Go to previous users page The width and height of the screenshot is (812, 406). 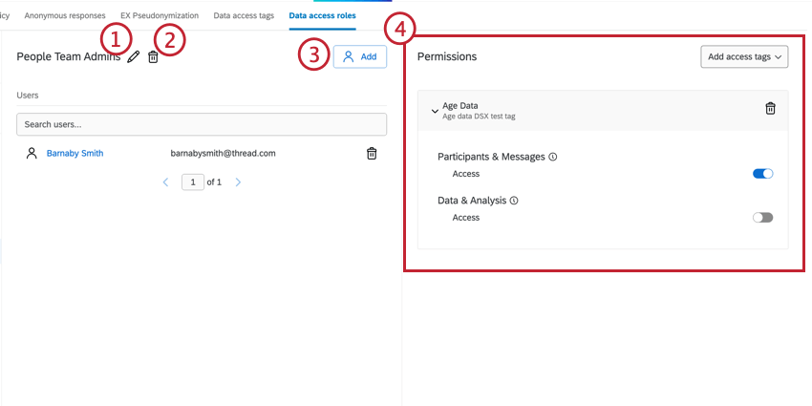[x=165, y=182]
